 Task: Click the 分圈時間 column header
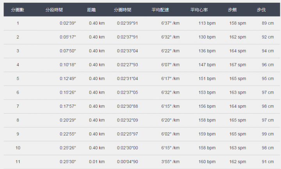pos(123,10)
